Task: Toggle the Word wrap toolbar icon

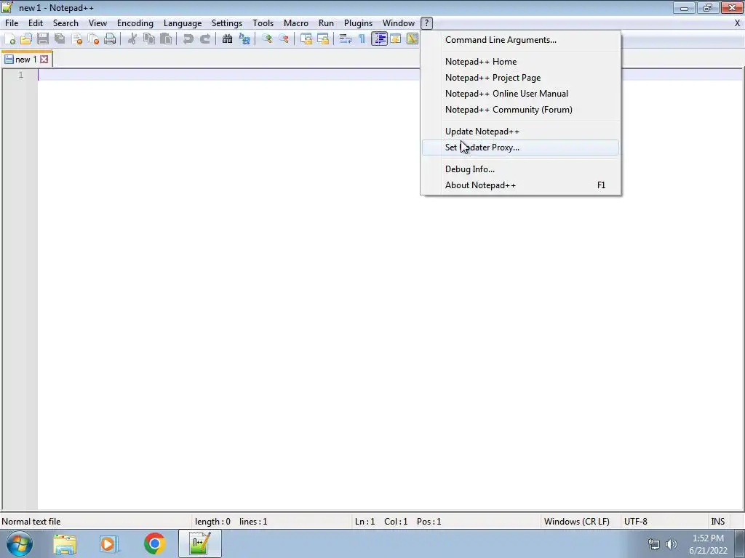Action: [x=346, y=39]
